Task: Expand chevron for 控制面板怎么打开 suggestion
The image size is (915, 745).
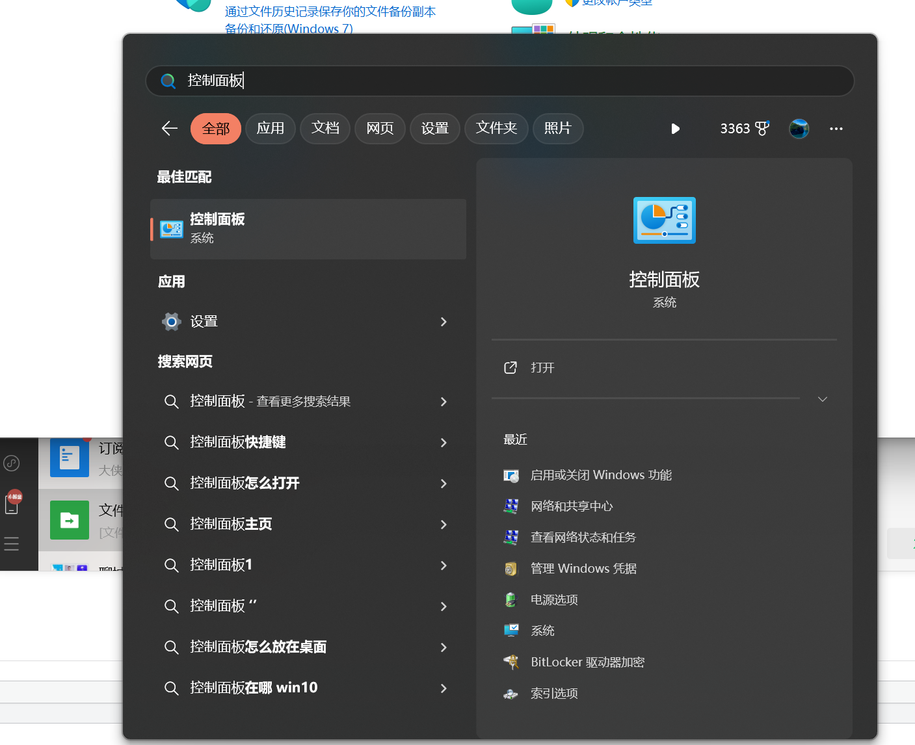Action: point(444,484)
